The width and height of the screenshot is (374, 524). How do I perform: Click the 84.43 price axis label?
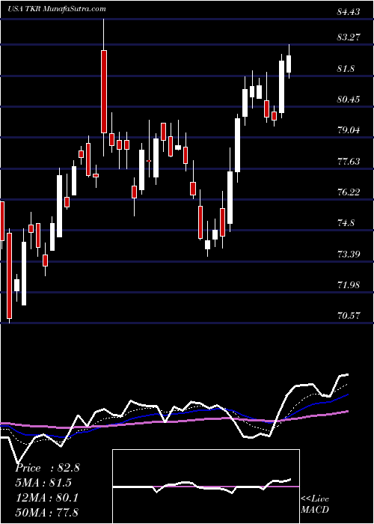pyautogui.click(x=349, y=12)
